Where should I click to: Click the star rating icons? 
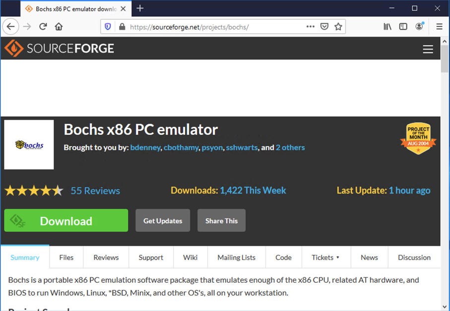tap(34, 191)
